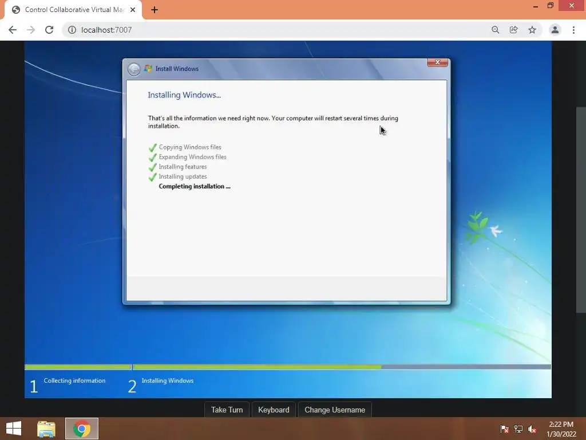
Task: Close the Install Windows dialog
Action: click(x=437, y=62)
